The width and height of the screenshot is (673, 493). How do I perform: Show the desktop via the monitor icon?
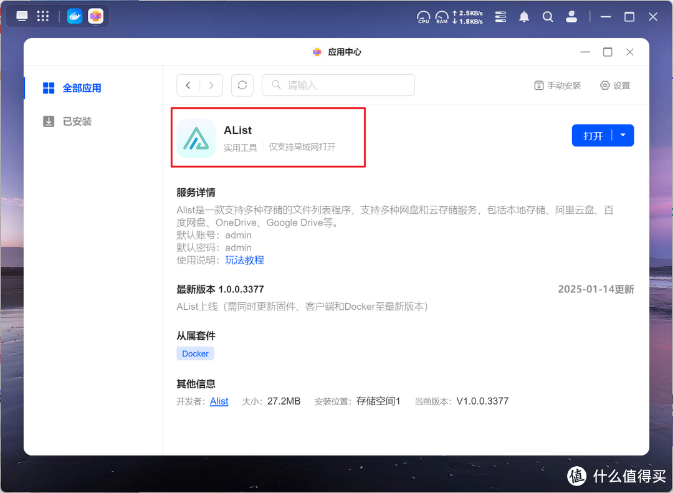pos(21,16)
